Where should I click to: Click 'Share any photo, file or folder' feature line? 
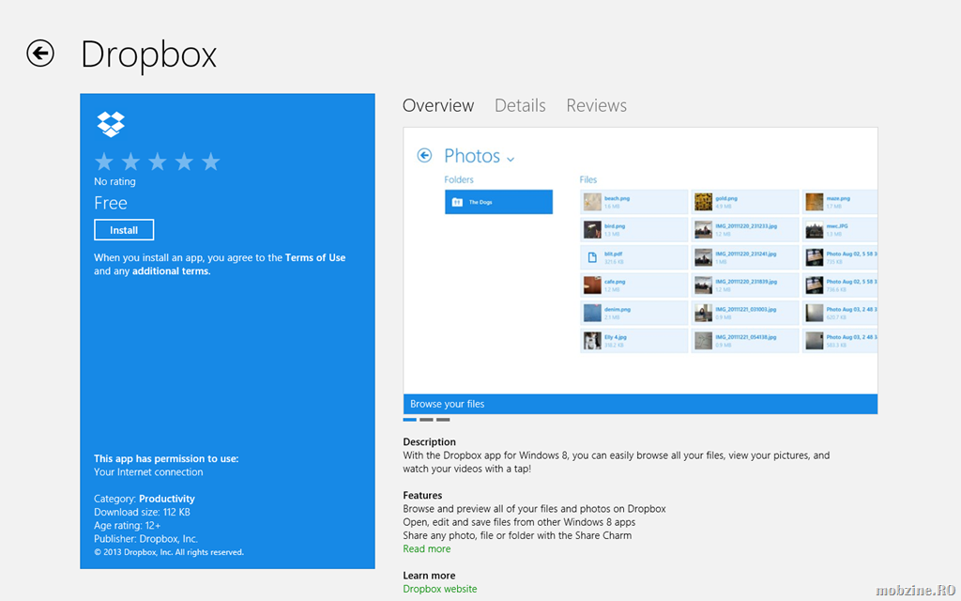(x=517, y=535)
